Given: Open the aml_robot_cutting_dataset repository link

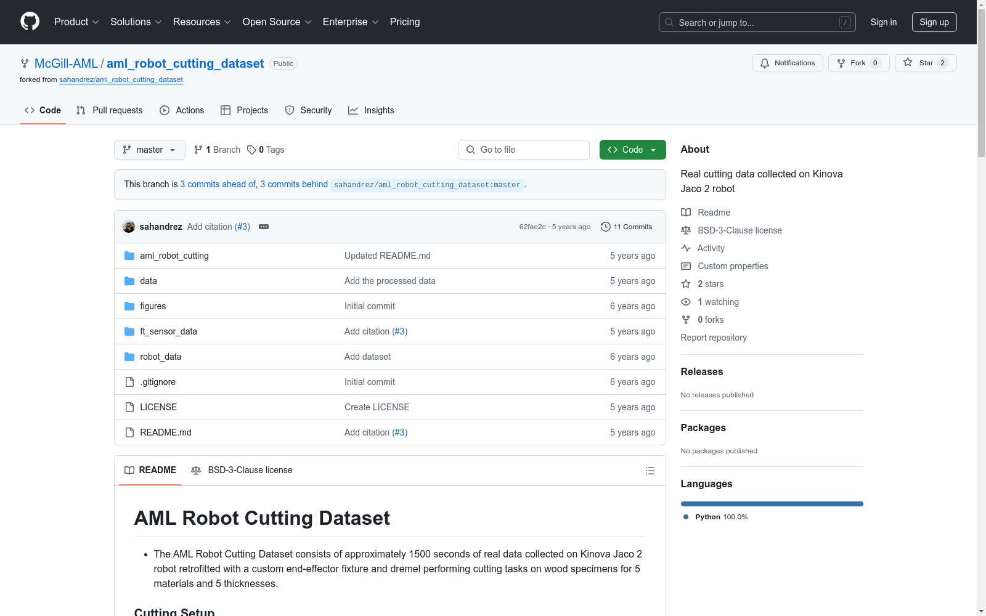Looking at the screenshot, I should click(x=185, y=63).
